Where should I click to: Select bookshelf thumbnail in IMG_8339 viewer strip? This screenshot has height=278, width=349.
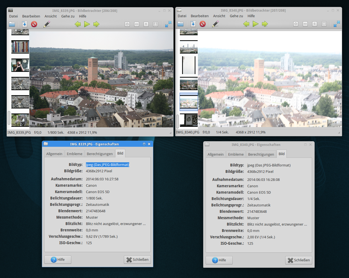pyautogui.click(x=20, y=47)
